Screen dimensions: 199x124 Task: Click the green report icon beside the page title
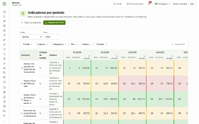23,13
